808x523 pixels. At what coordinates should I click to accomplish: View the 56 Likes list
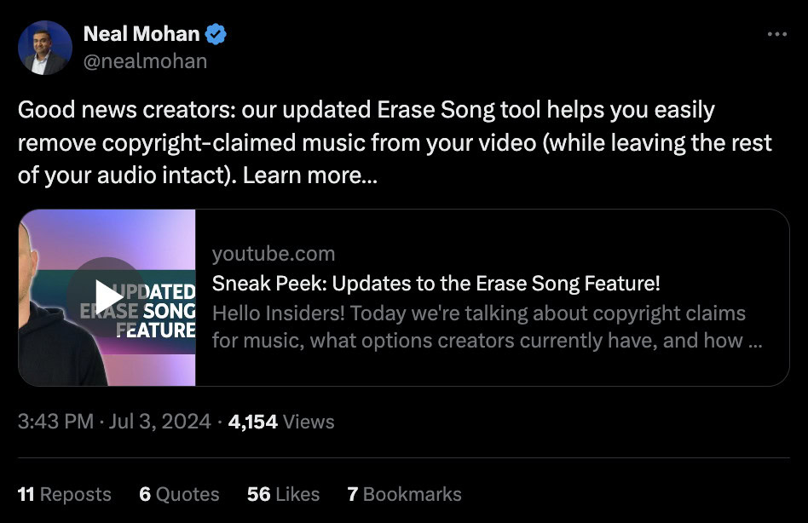[x=283, y=494]
